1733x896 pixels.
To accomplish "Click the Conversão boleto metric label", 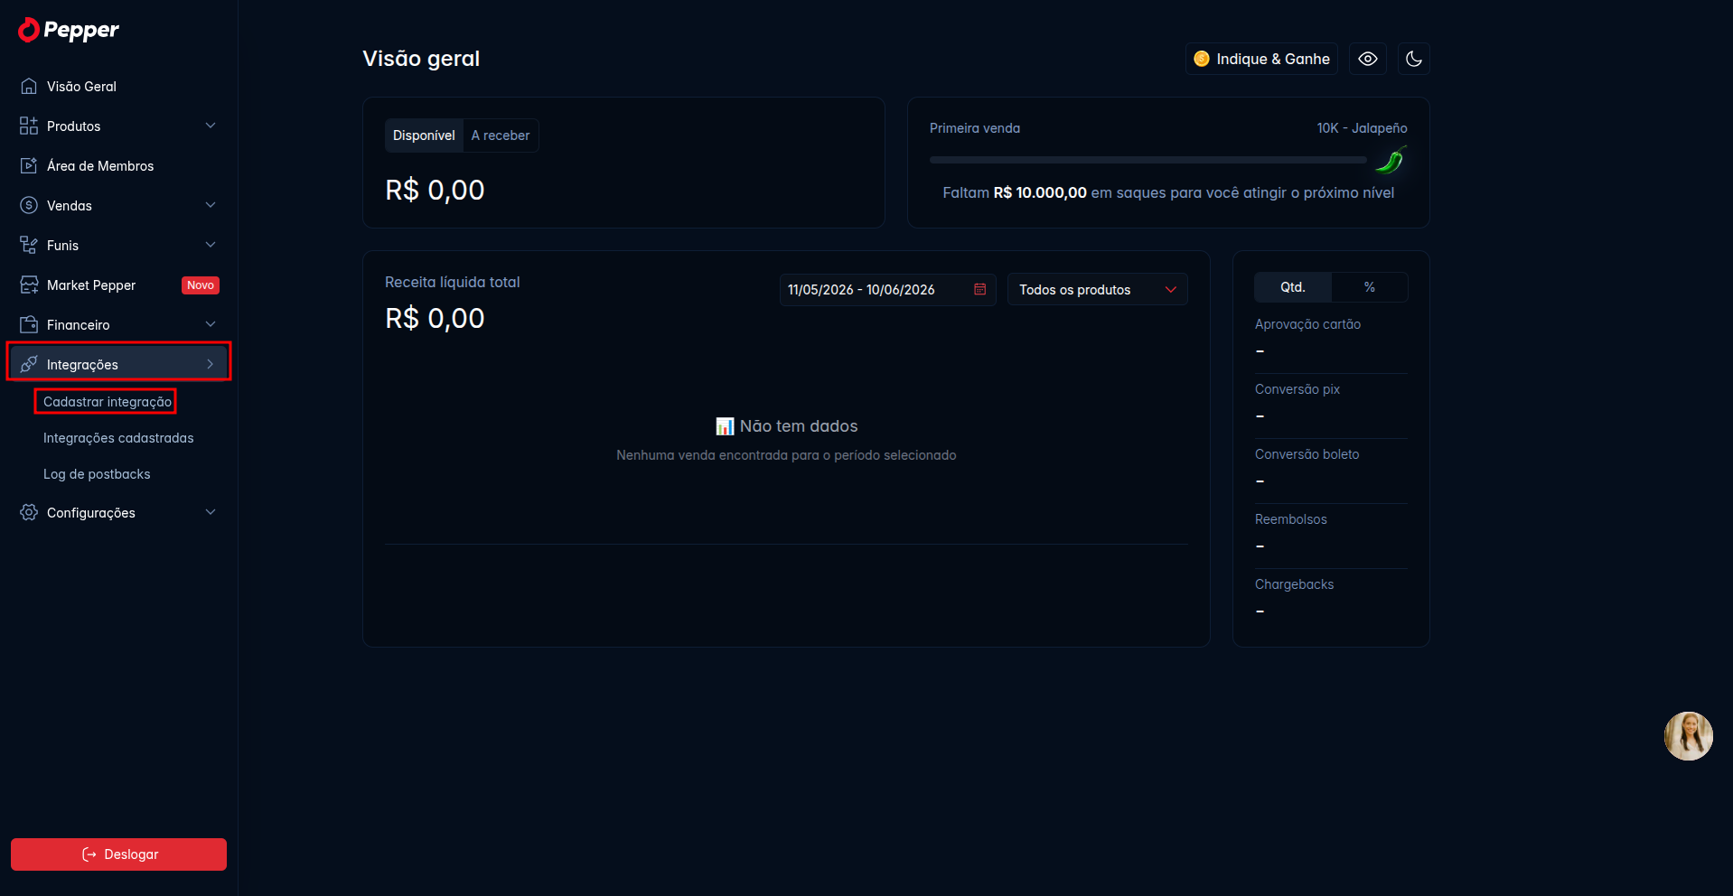I will [x=1307, y=454].
